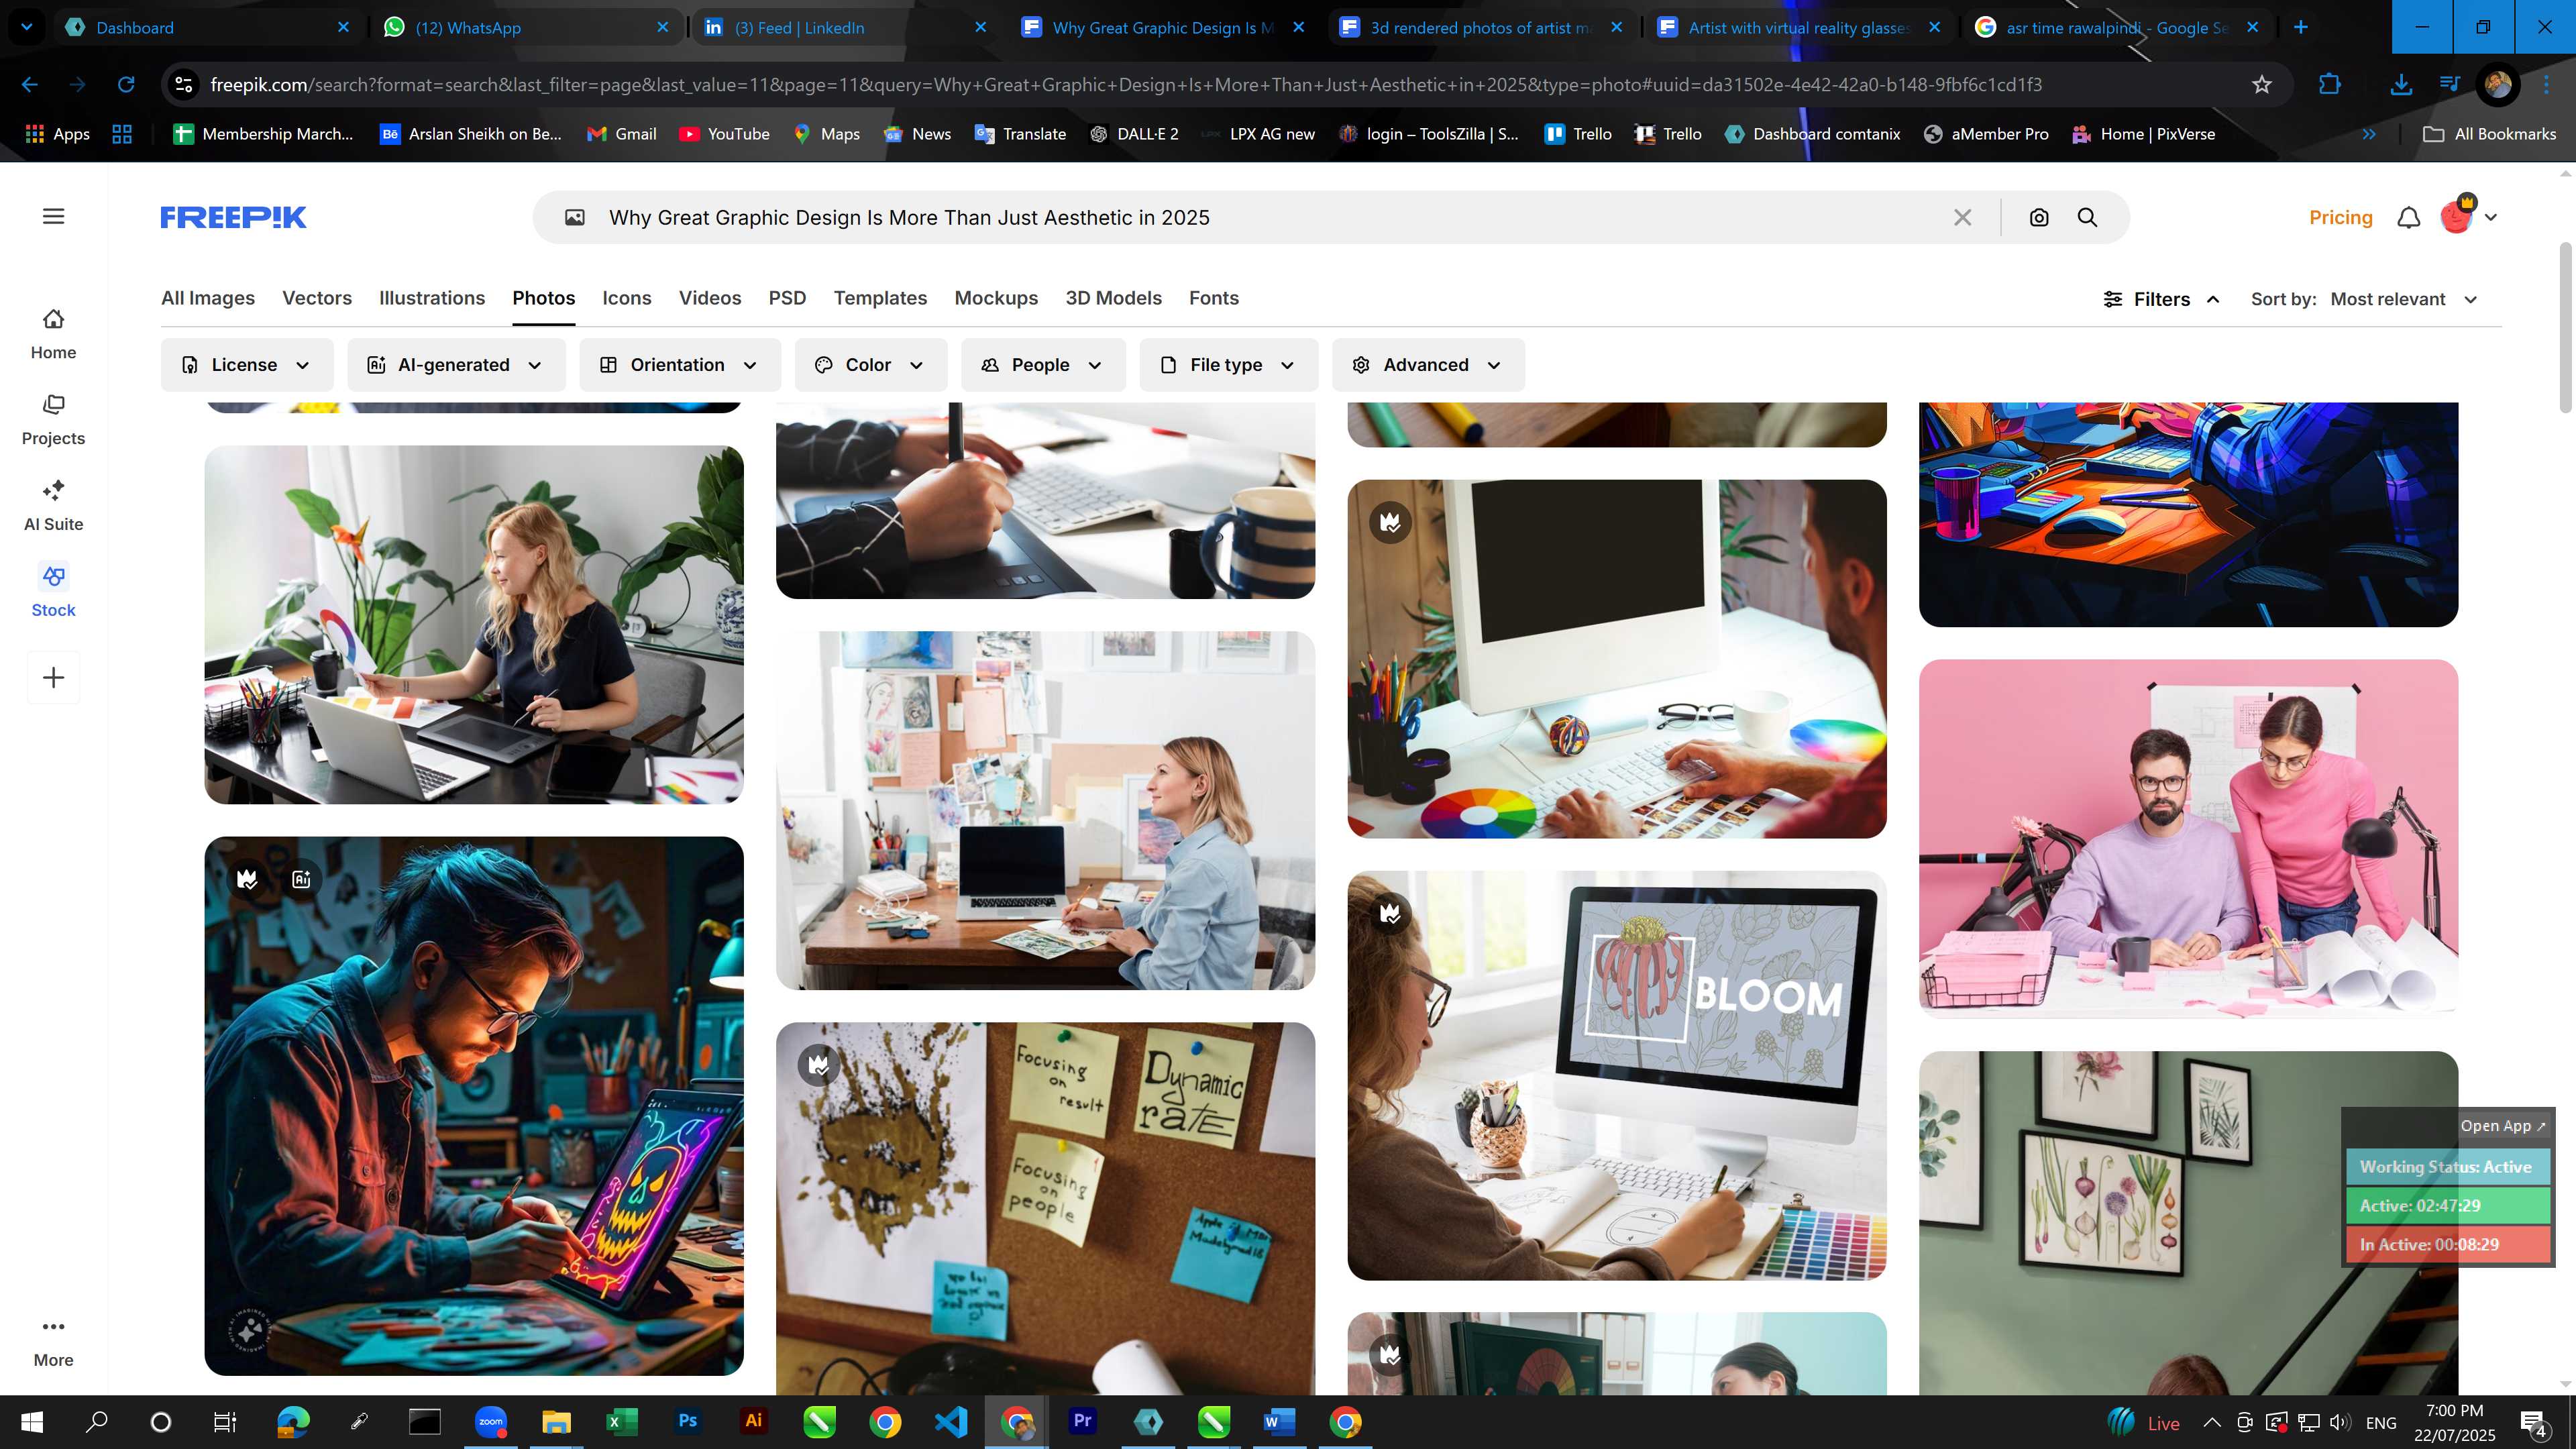Open Gmail bookmark
This screenshot has height=1449, width=2576.
(621, 134)
